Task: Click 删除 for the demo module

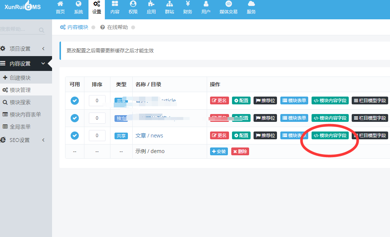Action: coord(240,151)
